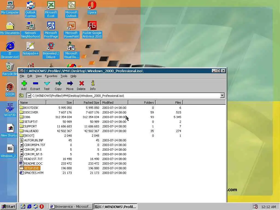Switch to Browservice taskbar window

click(x=71, y=207)
